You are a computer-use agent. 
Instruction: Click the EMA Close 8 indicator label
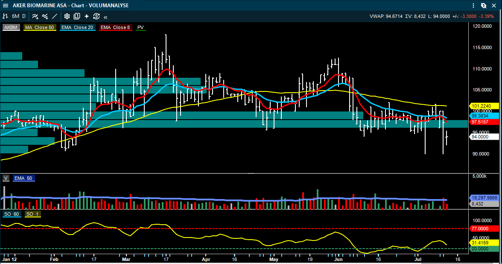(115, 27)
